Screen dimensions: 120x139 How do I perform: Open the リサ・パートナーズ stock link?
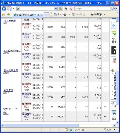pos(11,110)
